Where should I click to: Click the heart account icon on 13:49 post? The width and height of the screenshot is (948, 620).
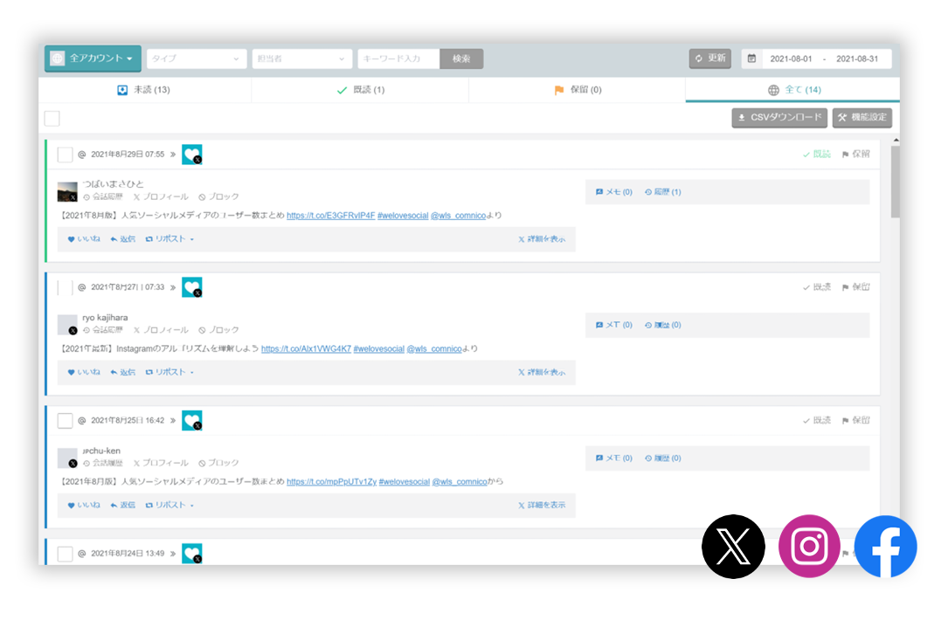click(192, 553)
